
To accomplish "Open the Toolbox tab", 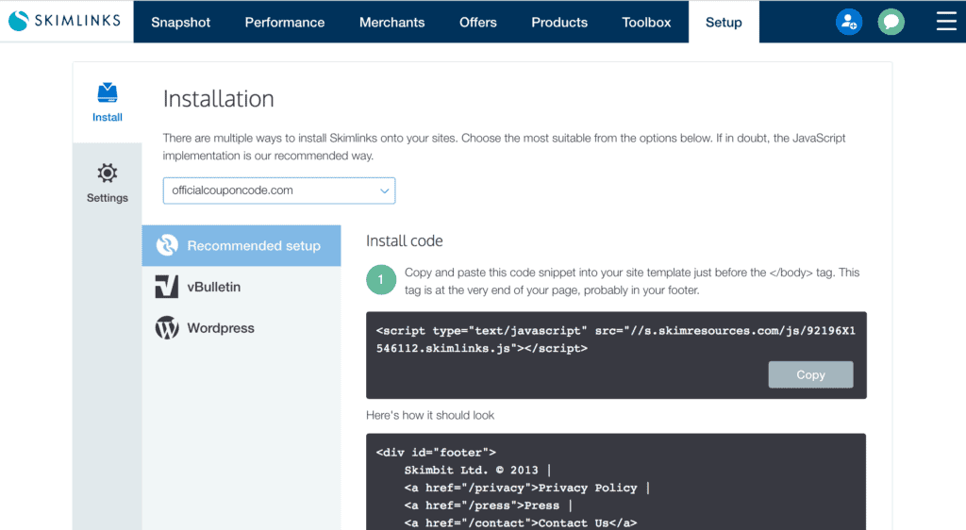I will (x=646, y=22).
